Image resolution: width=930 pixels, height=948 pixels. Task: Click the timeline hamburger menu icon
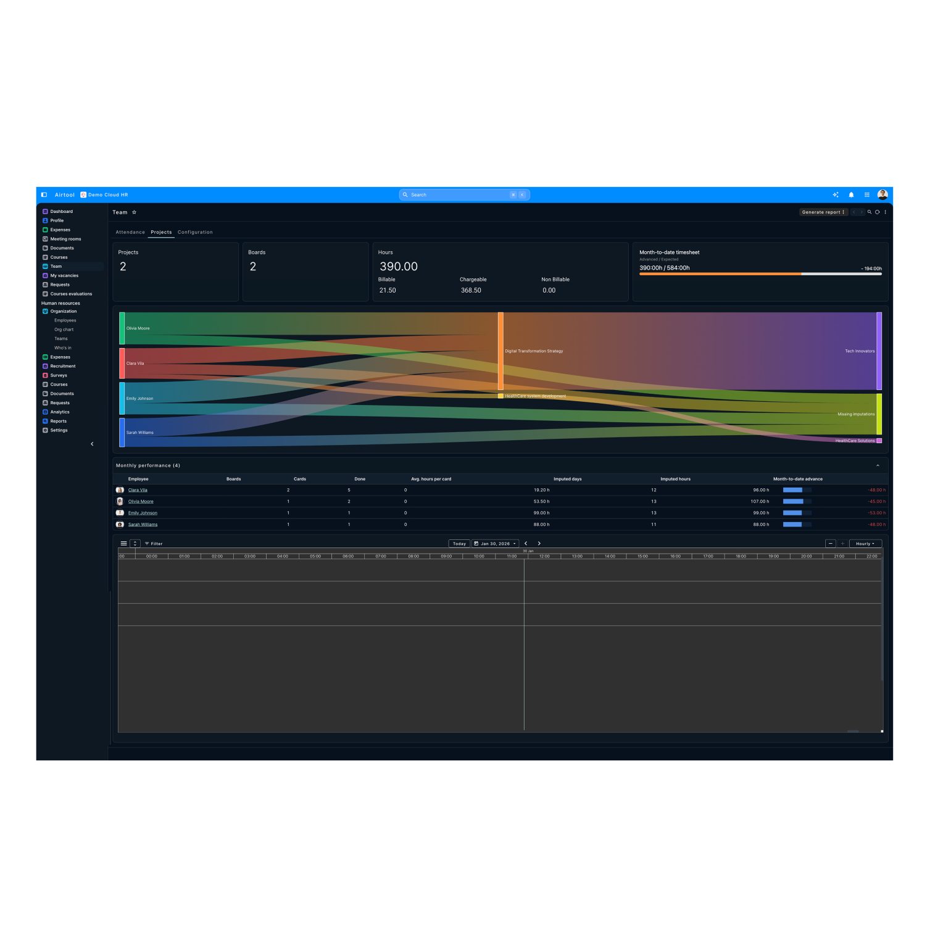[x=123, y=544]
